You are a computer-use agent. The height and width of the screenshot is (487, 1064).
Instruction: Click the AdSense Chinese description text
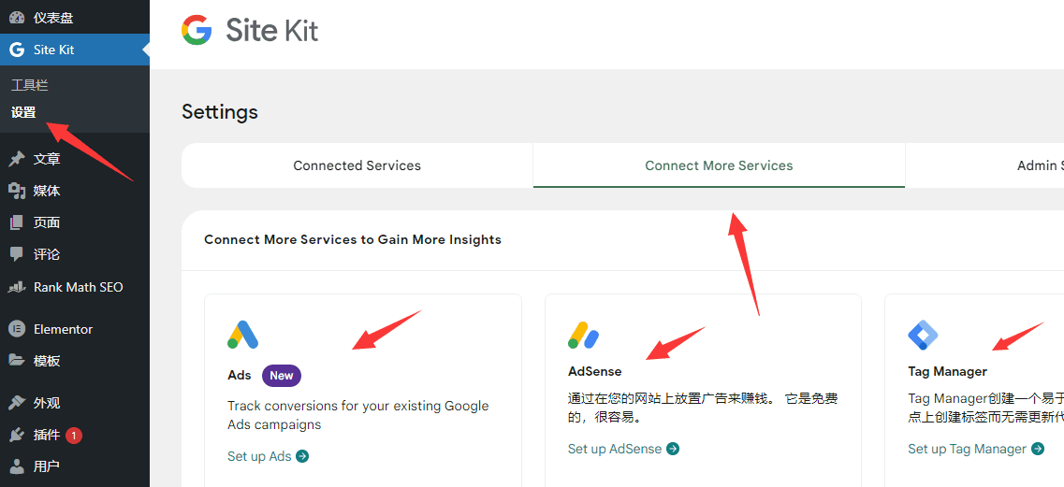point(703,408)
